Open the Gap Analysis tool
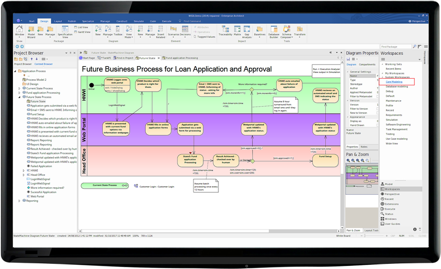The image size is (441, 269). point(247,32)
